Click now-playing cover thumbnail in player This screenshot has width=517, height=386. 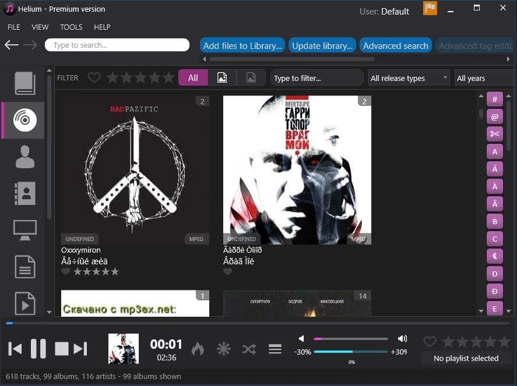click(124, 349)
